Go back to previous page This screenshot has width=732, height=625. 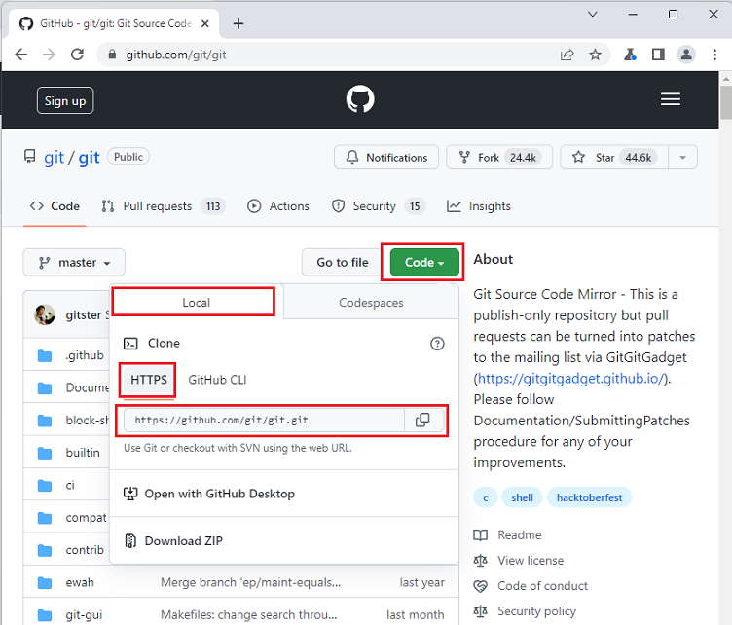(x=21, y=55)
